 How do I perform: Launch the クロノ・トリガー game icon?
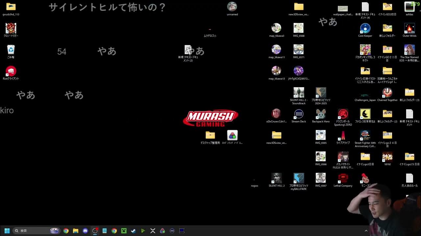pyautogui.click(x=11, y=28)
